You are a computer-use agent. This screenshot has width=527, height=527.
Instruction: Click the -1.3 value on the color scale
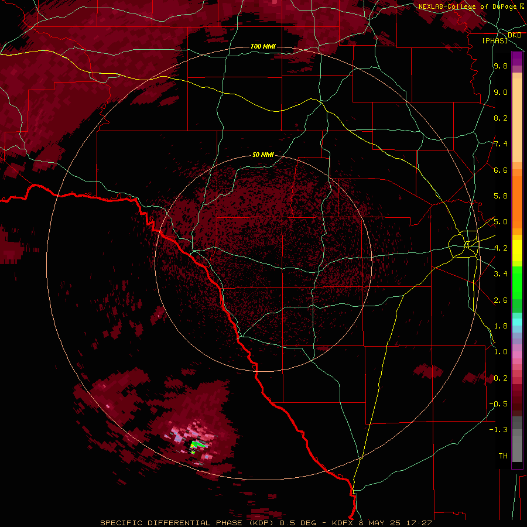498,430
